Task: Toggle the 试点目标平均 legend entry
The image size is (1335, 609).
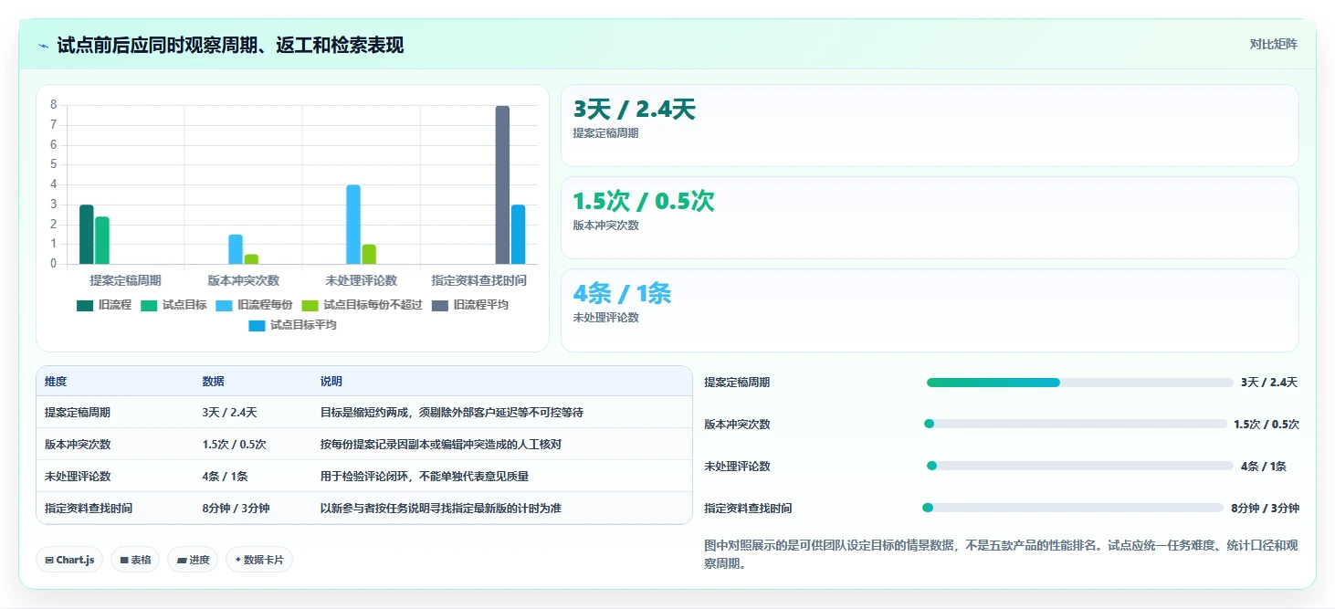Action: (292, 325)
